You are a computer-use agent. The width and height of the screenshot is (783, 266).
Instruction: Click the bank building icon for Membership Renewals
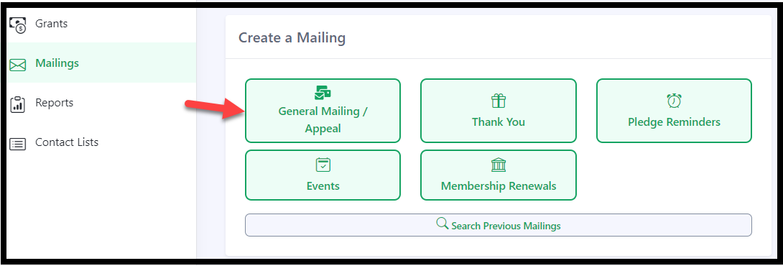(499, 165)
